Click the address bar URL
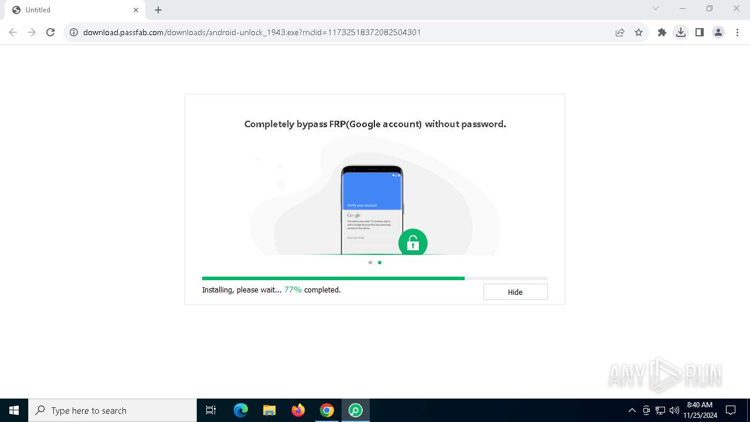Viewport: 750px width, 422px height. tap(252, 32)
